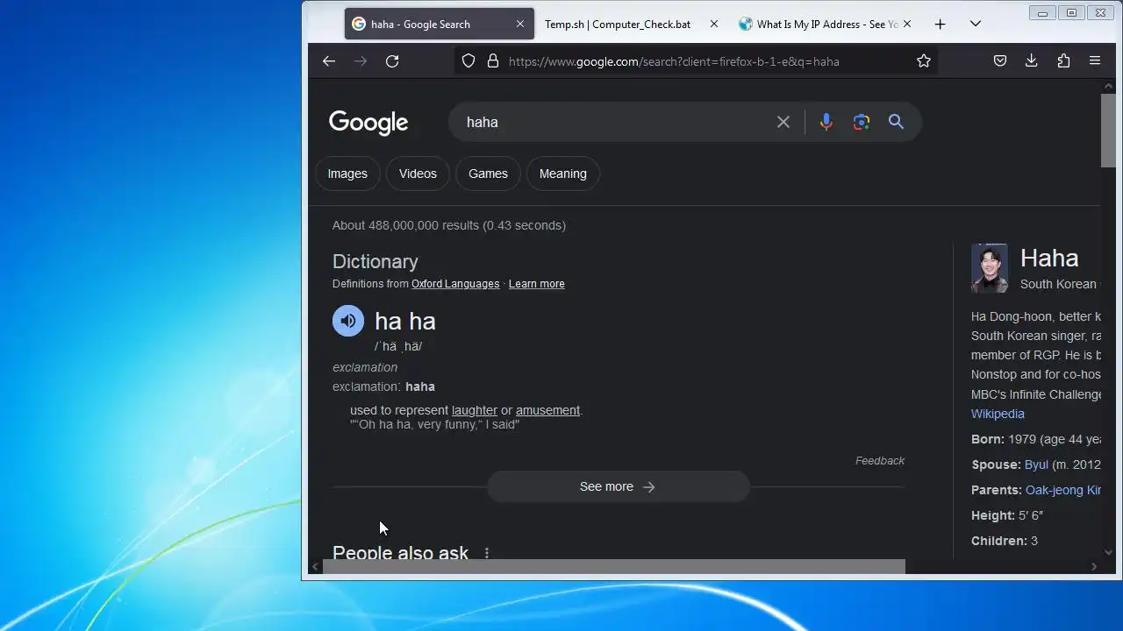The width and height of the screenshot is (1123, 631).
Task: Click the Dictionary heading
Action: point(375,261)
